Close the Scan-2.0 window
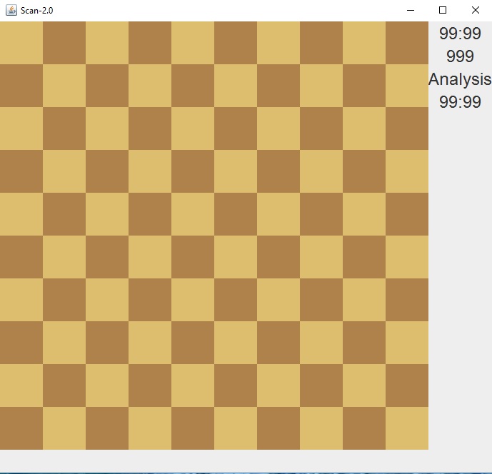This screenshot has height=474, width=492. pos(476,11)
